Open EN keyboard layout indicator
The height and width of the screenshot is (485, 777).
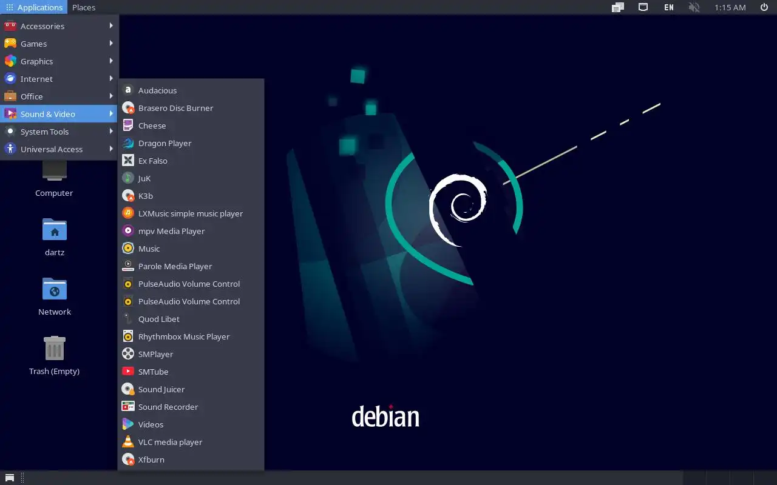point(668,7)
